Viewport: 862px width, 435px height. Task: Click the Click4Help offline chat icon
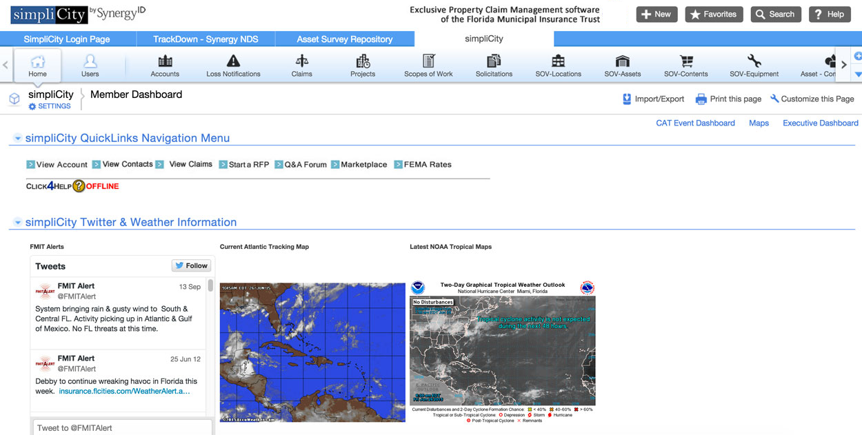(x=79, y=186)
